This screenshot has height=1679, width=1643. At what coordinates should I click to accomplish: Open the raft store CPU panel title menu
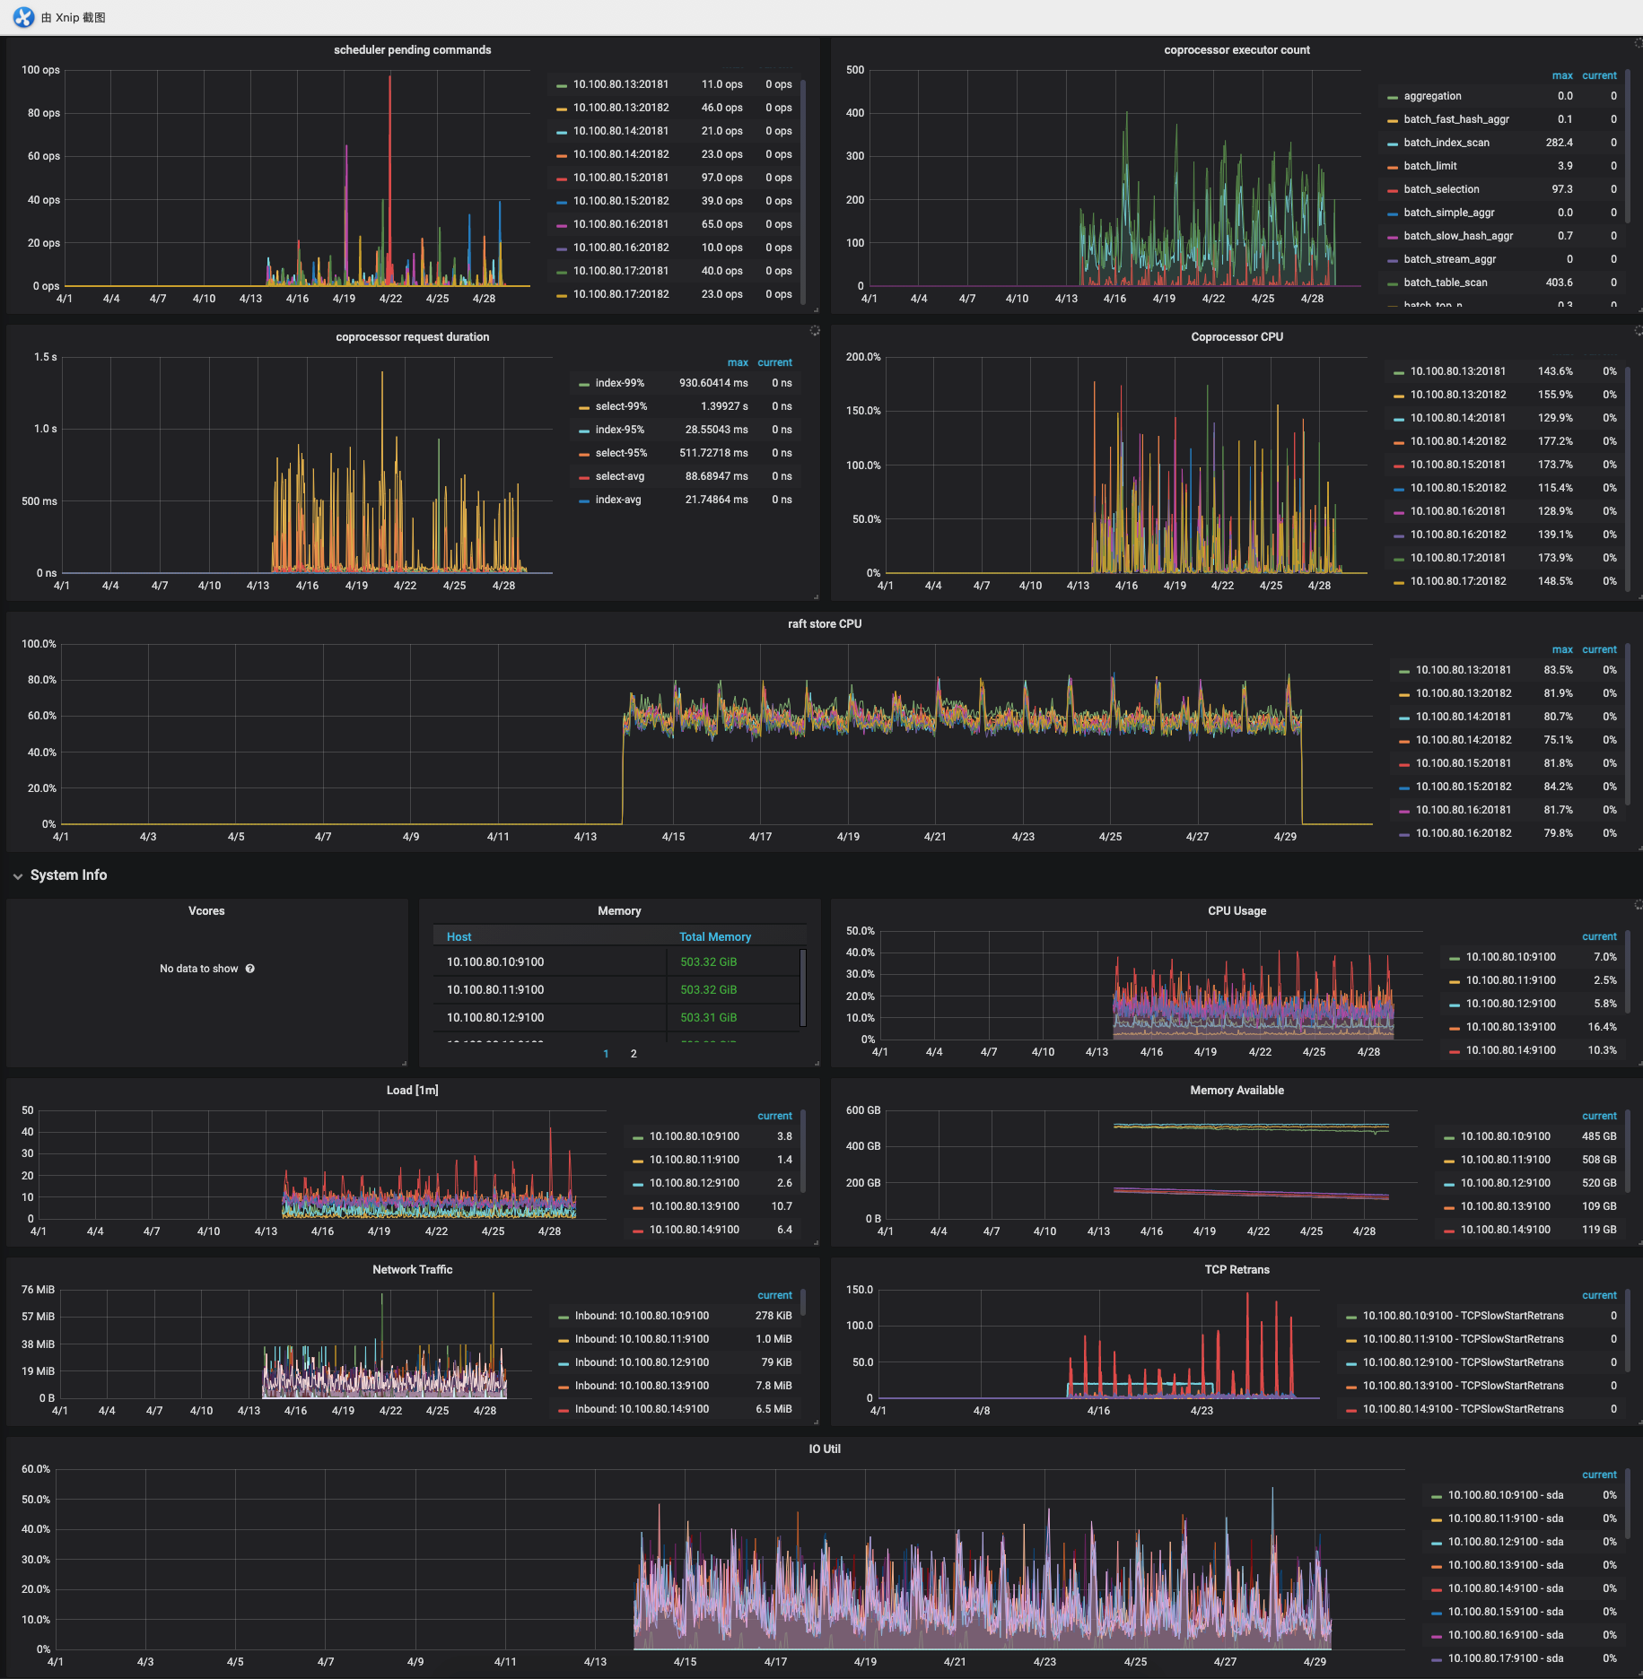[x=824, y=624]
